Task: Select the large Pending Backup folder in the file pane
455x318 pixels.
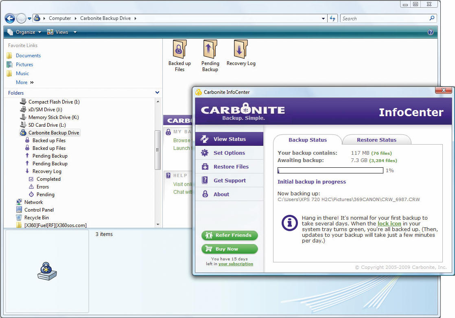Action: pyautogui.click(x=210, y=56)
